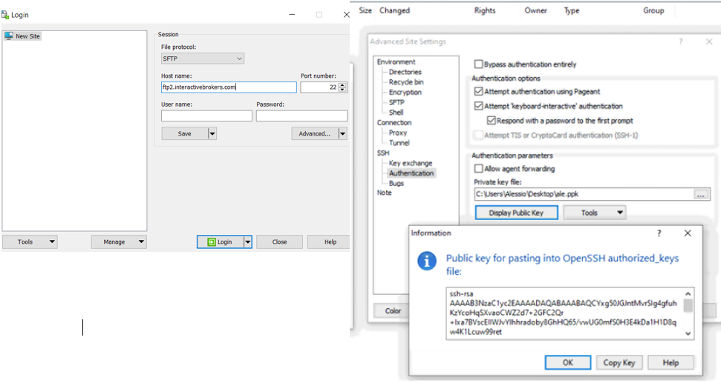The image size is (721, 383).
Task: Browse for private key with ... button
Action: (701, 195)
